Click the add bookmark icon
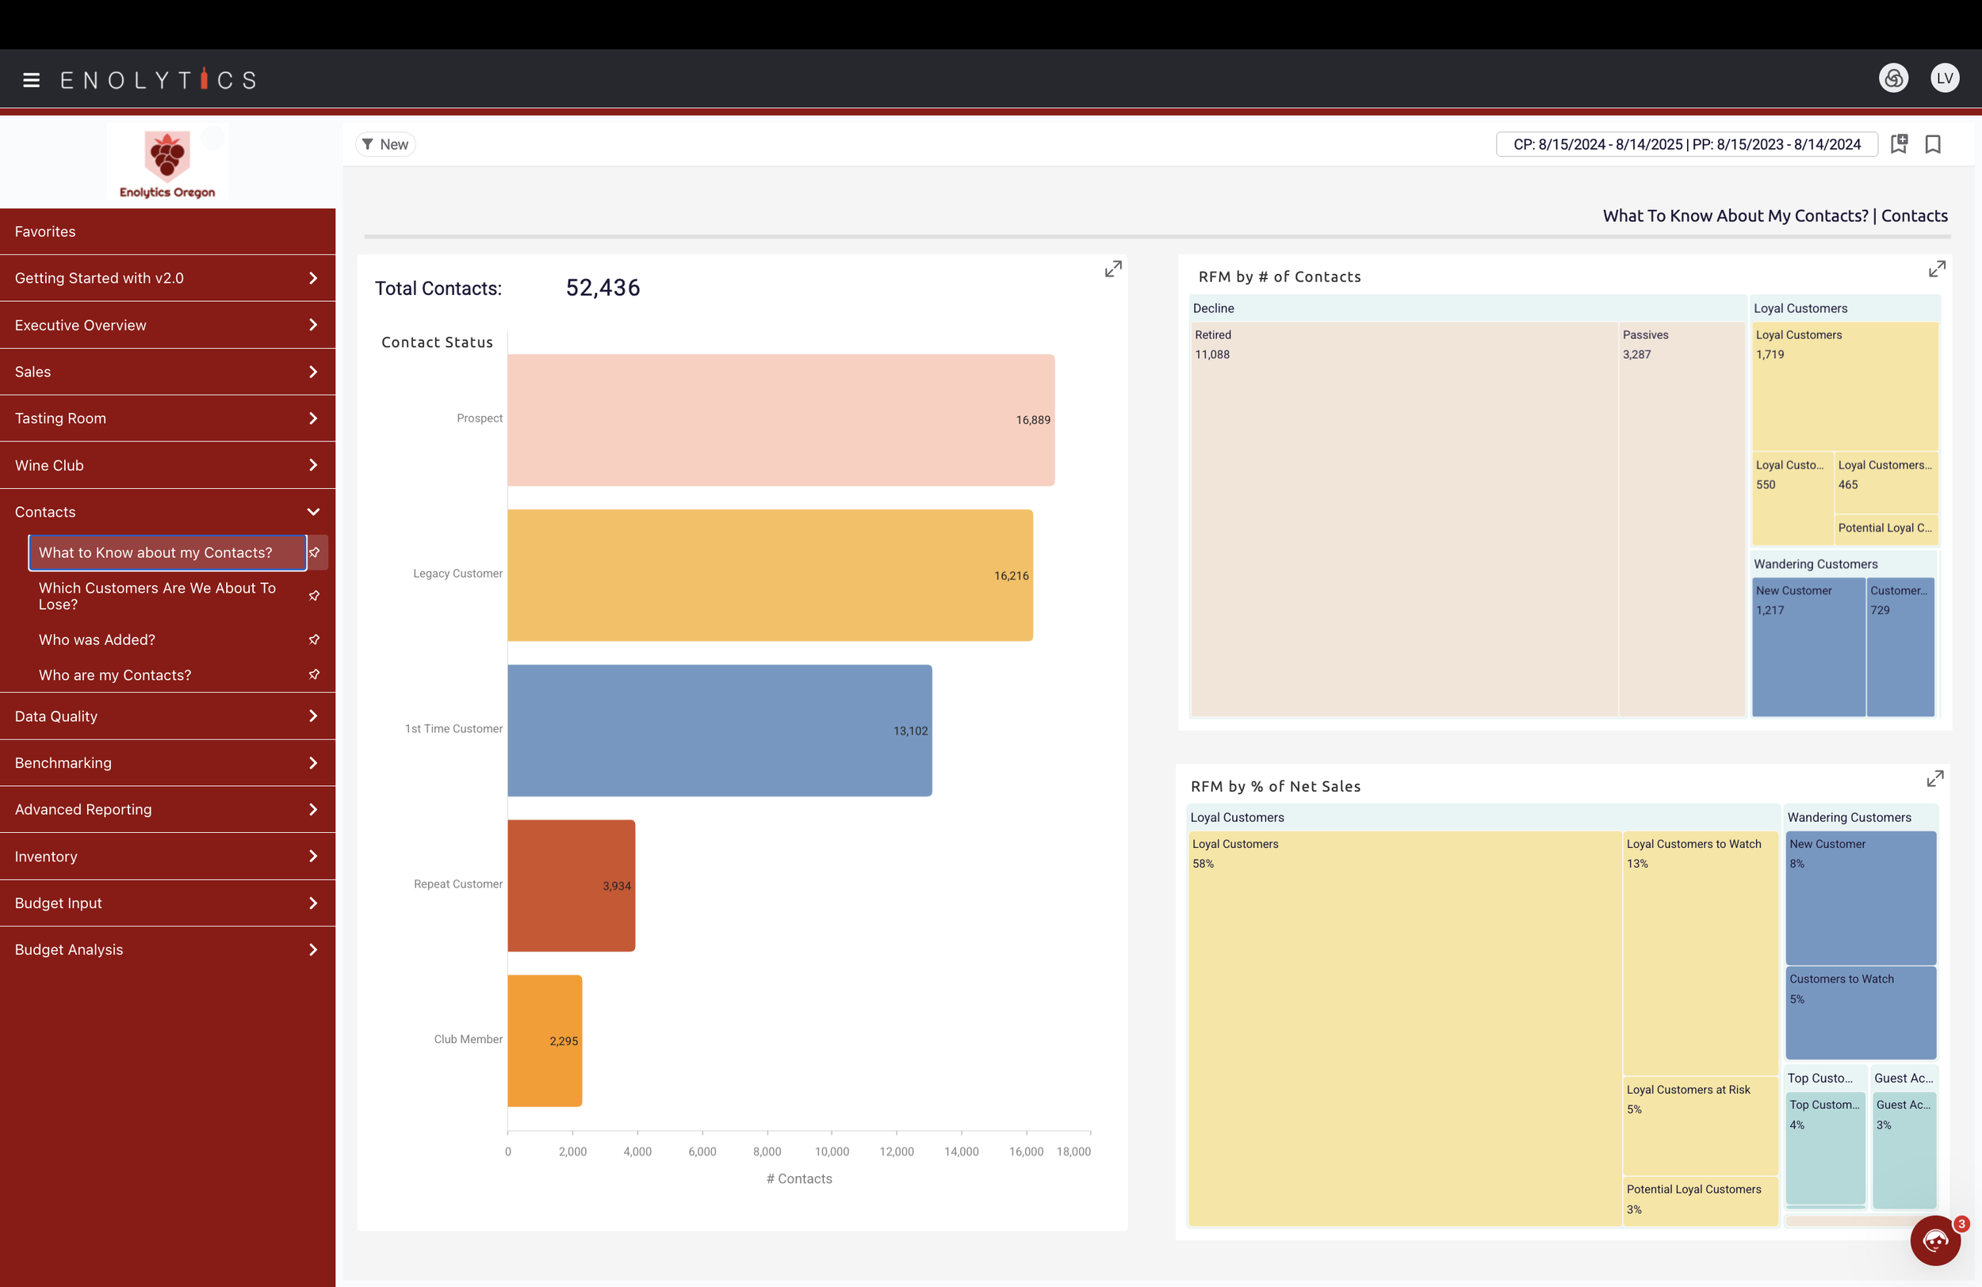Viewport: 1982px width, 1287px height. 1899,144
